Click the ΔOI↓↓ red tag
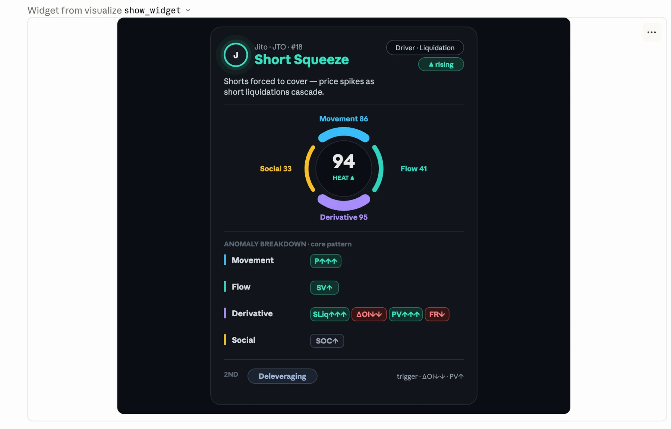Viewport: 671px width, 429px height. point(369,314)
